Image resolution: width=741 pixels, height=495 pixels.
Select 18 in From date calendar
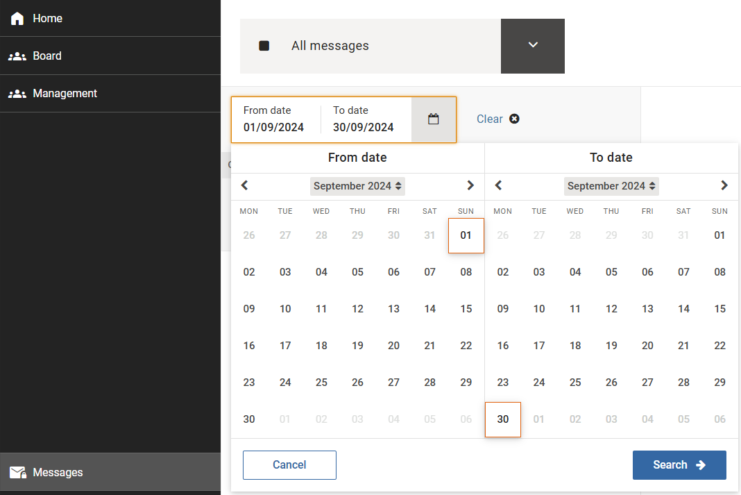click(321, 346)
